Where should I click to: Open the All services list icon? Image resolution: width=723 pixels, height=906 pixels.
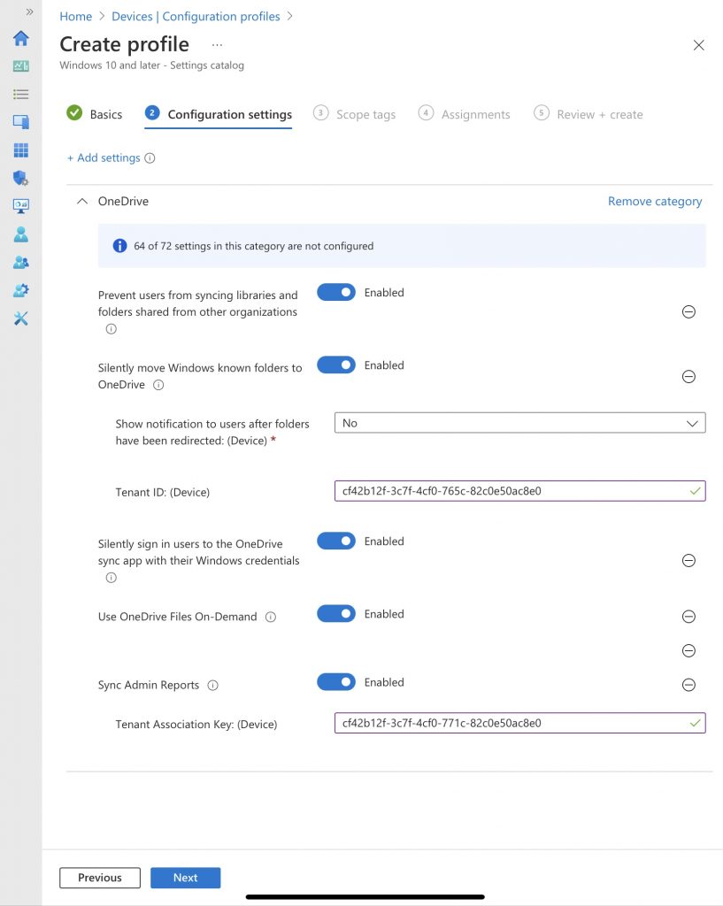tap(21, 94)
